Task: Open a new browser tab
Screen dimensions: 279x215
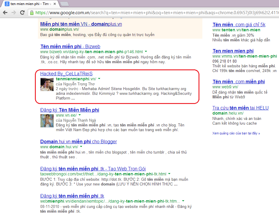Action: click(x=64, y=4)
